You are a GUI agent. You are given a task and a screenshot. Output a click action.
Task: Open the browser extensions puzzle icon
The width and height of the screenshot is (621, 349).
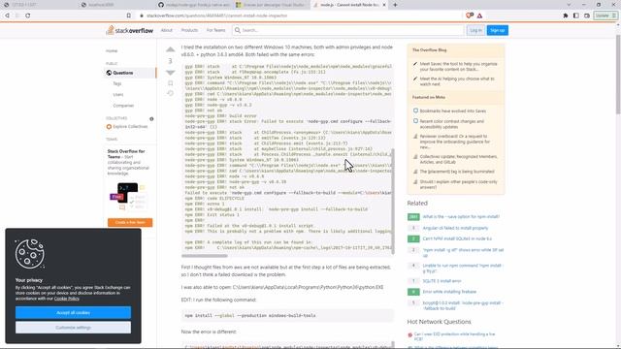[x=565, y=16]
